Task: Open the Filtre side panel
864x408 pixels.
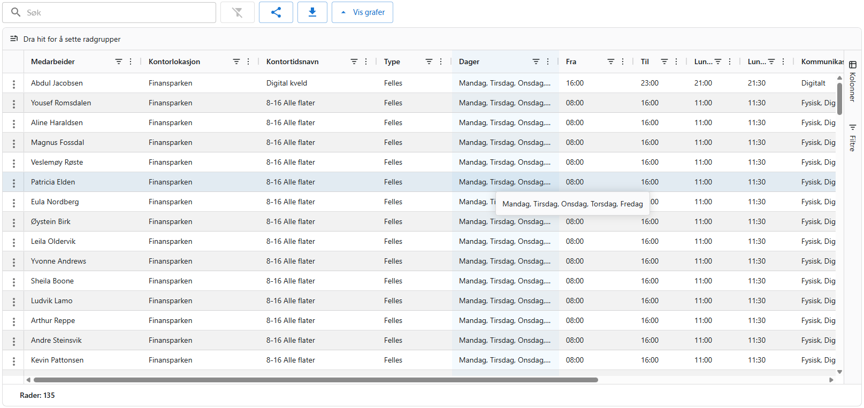Action: coord(853,138)
